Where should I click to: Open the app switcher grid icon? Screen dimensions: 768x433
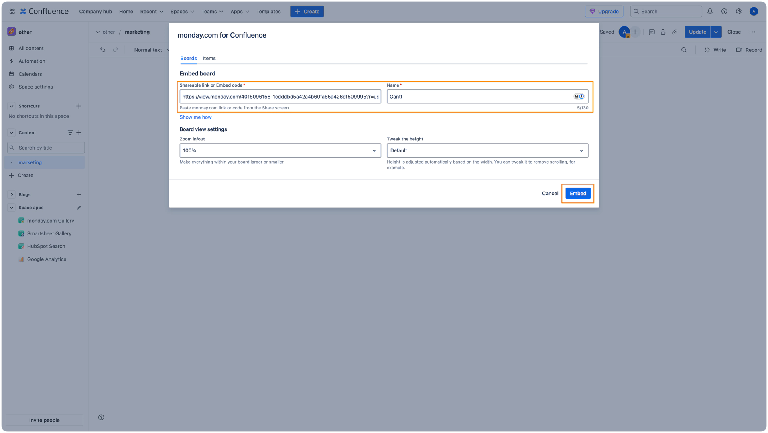(x=12, y=11)
